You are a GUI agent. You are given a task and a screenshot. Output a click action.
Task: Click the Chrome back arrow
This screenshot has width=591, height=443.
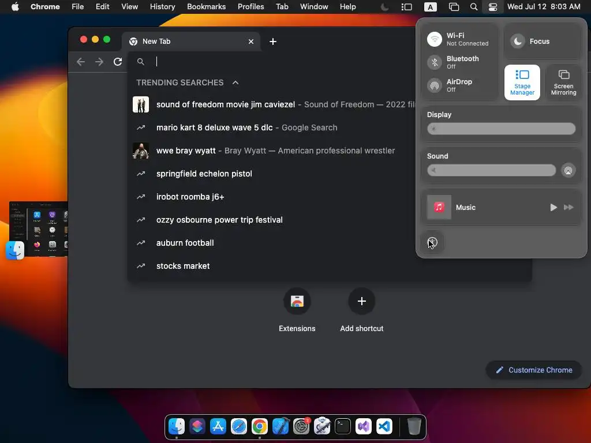click(81, 62)
